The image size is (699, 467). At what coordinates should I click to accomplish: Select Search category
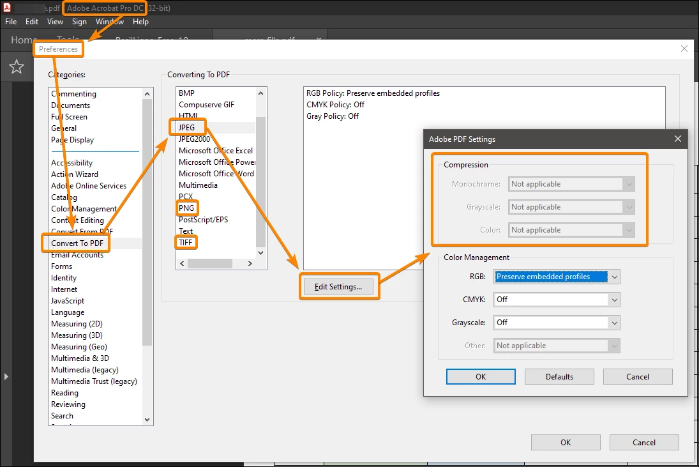coord(62,416)
